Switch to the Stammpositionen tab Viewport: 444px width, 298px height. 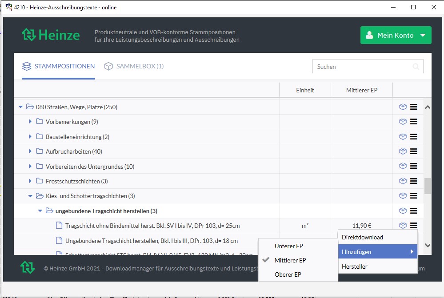pyautogui.click(x=58, y=66)
